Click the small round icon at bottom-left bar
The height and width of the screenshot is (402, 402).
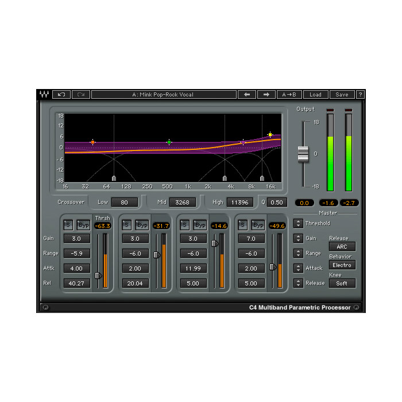[x=45, y=307]
